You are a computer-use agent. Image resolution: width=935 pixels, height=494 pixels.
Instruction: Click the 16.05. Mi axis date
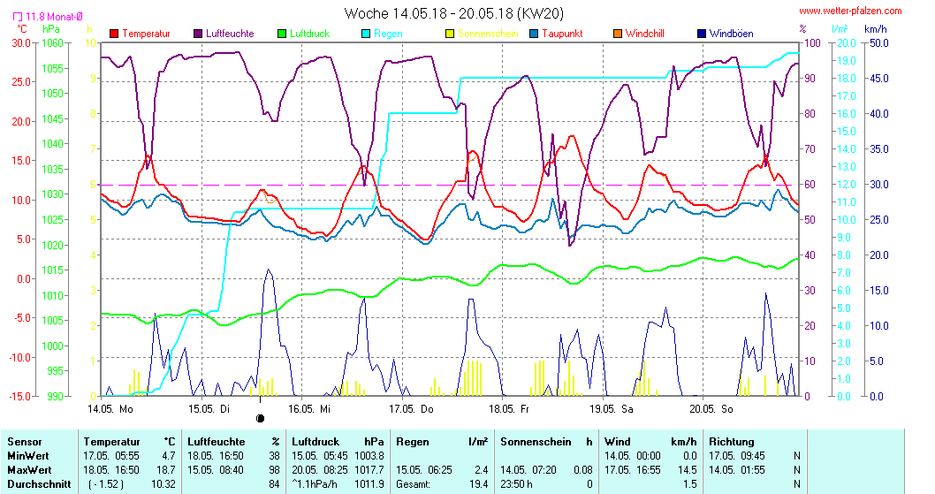click(x=309, y=408)
